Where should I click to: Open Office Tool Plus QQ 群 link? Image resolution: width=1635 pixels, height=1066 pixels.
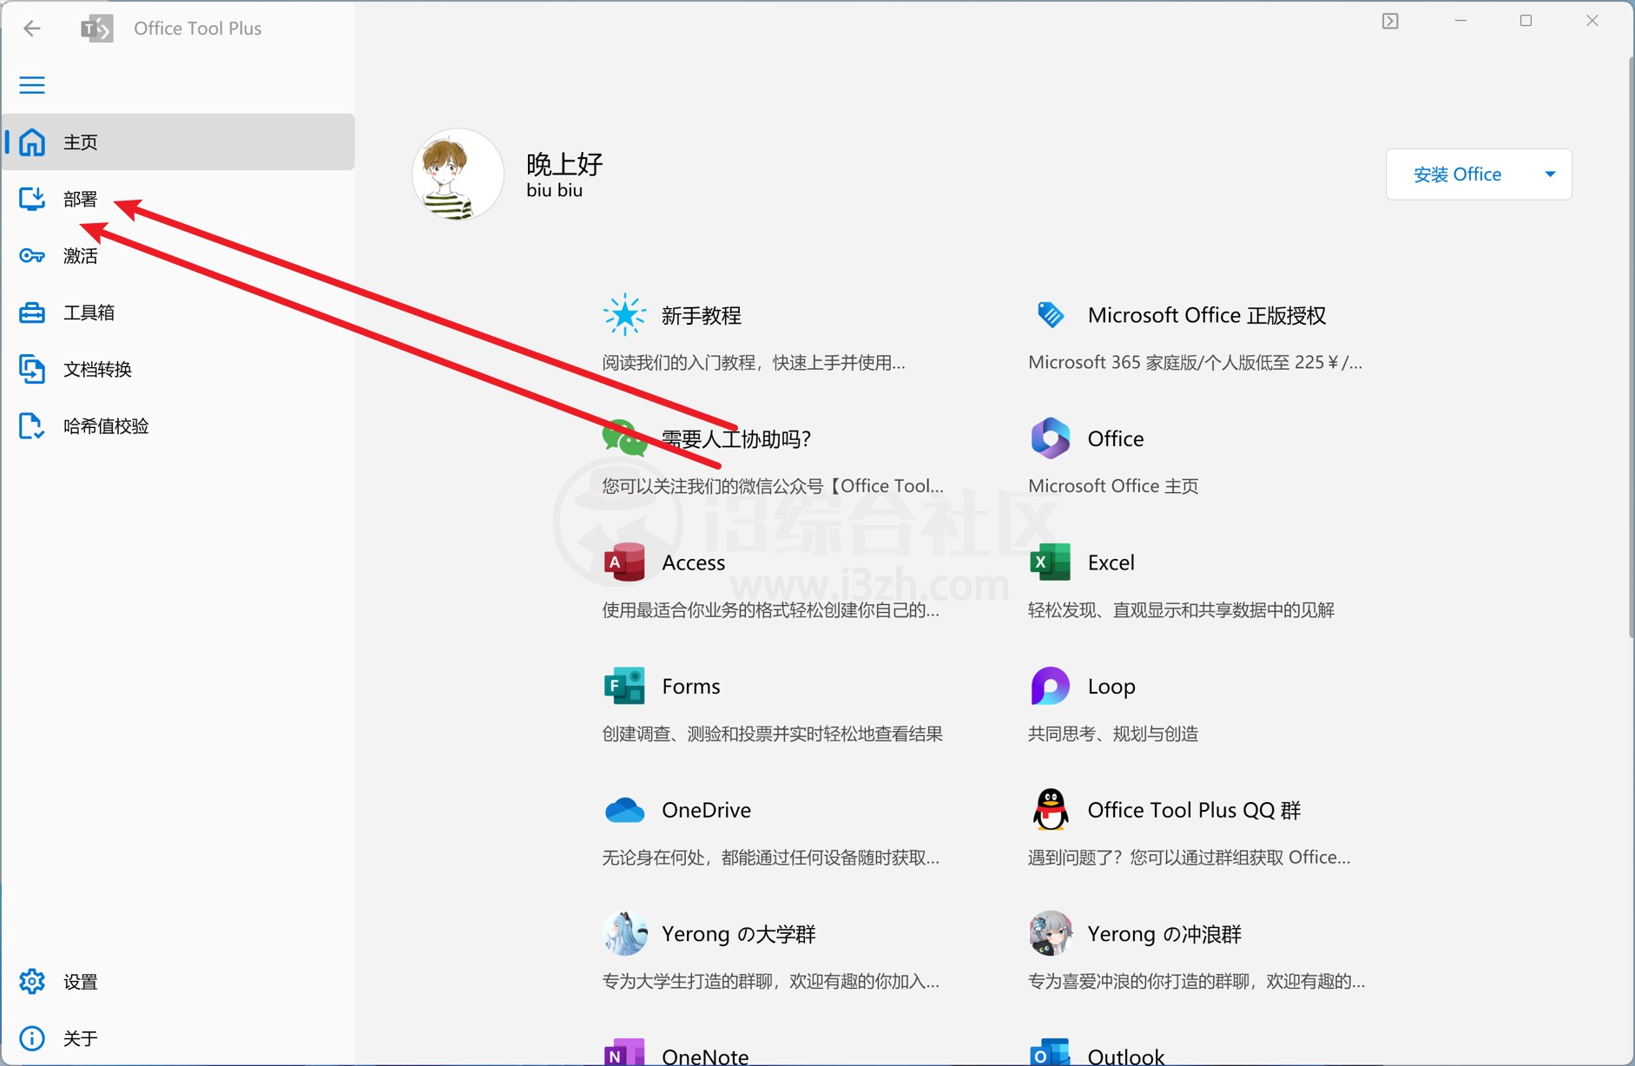(x=1193, y=811)
